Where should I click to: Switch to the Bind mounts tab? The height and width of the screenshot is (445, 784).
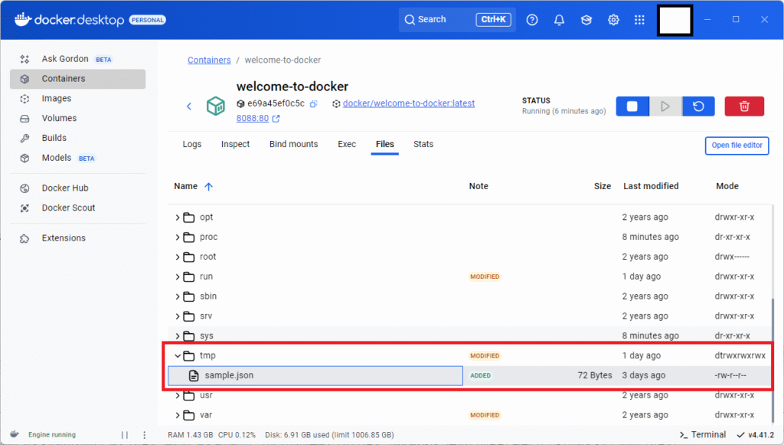click(x=293, y=144)
